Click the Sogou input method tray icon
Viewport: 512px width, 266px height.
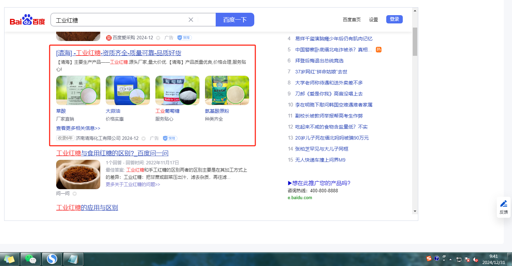pyautogui.click(x=429, y=258)
